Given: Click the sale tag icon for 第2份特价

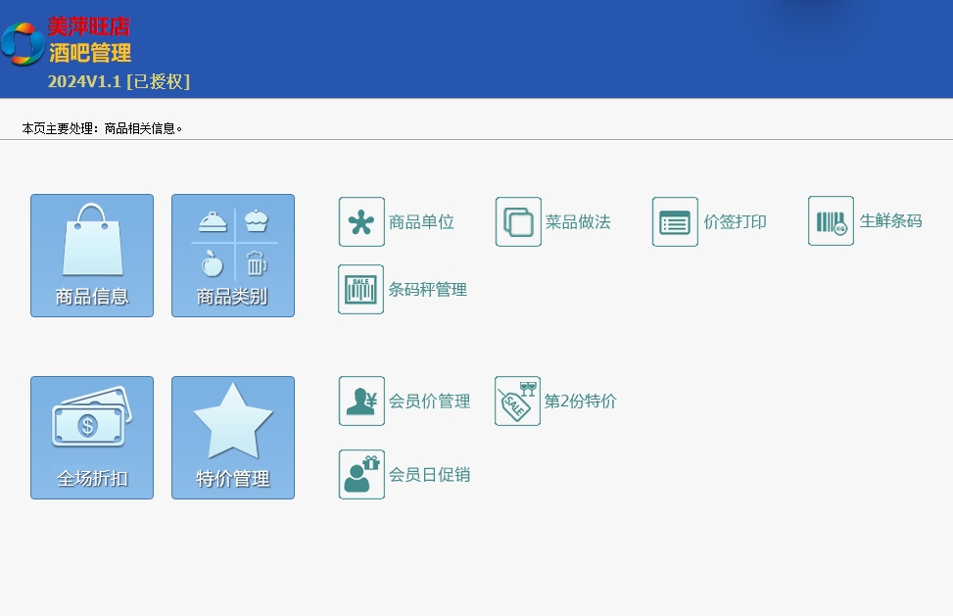Looking at the screenshot, I should [517, 402].
